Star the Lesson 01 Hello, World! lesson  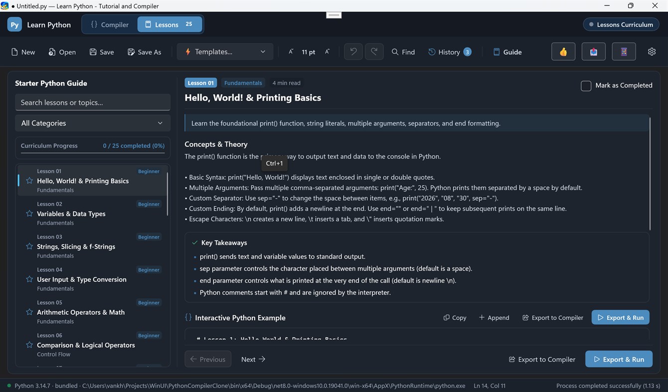29,181
